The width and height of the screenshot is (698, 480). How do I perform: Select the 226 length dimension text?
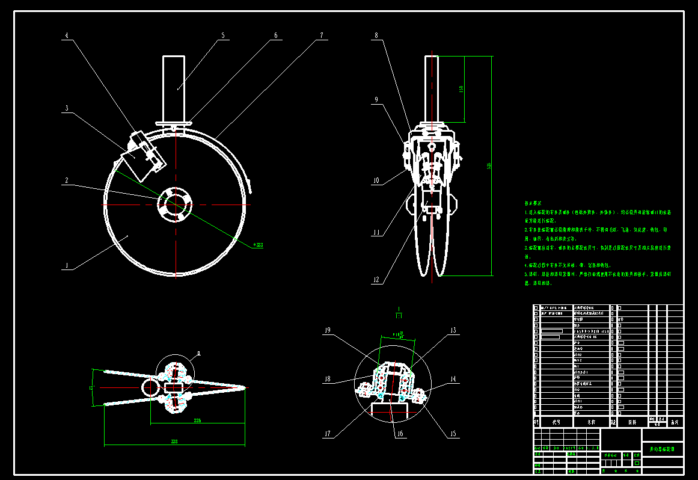(x=197, y=420)
